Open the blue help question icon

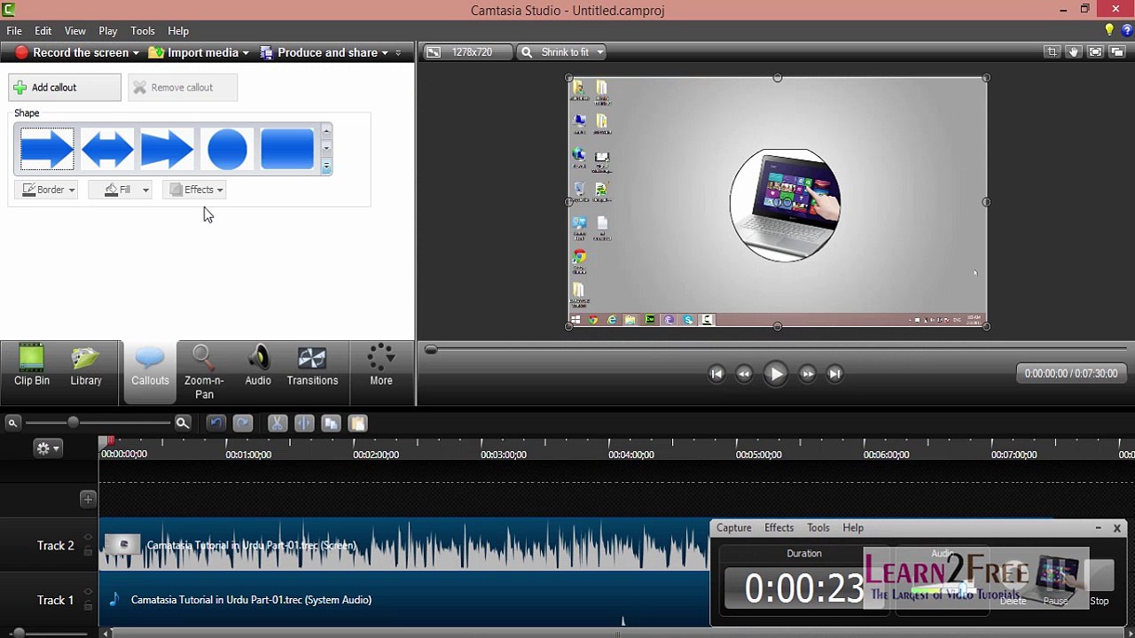point(1127,30)
